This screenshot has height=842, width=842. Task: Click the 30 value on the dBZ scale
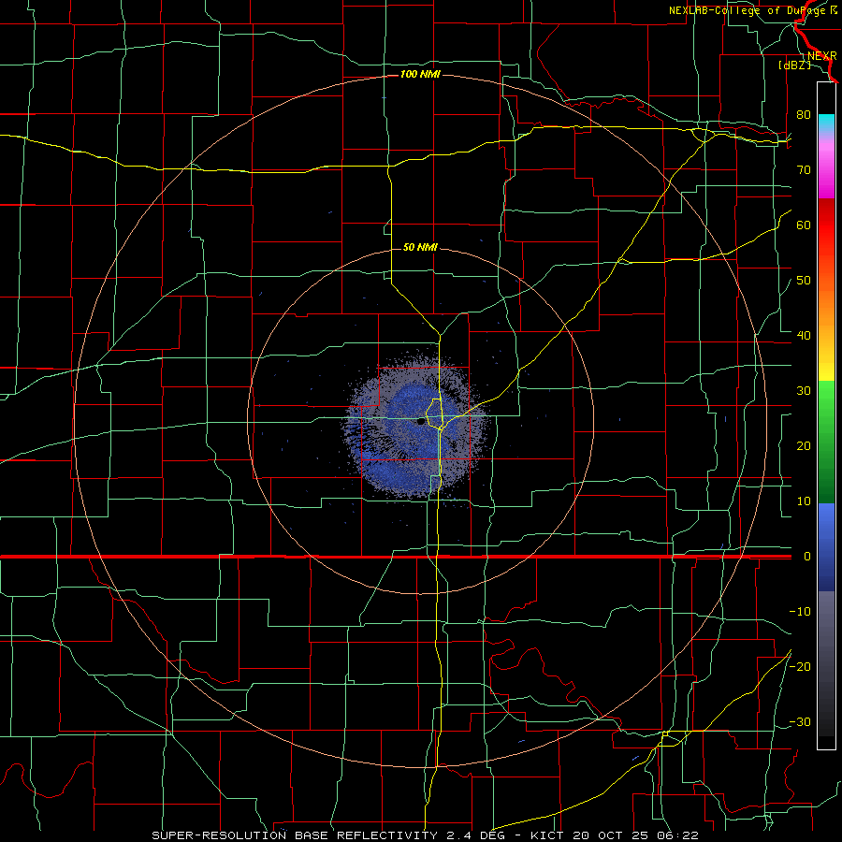804,391
